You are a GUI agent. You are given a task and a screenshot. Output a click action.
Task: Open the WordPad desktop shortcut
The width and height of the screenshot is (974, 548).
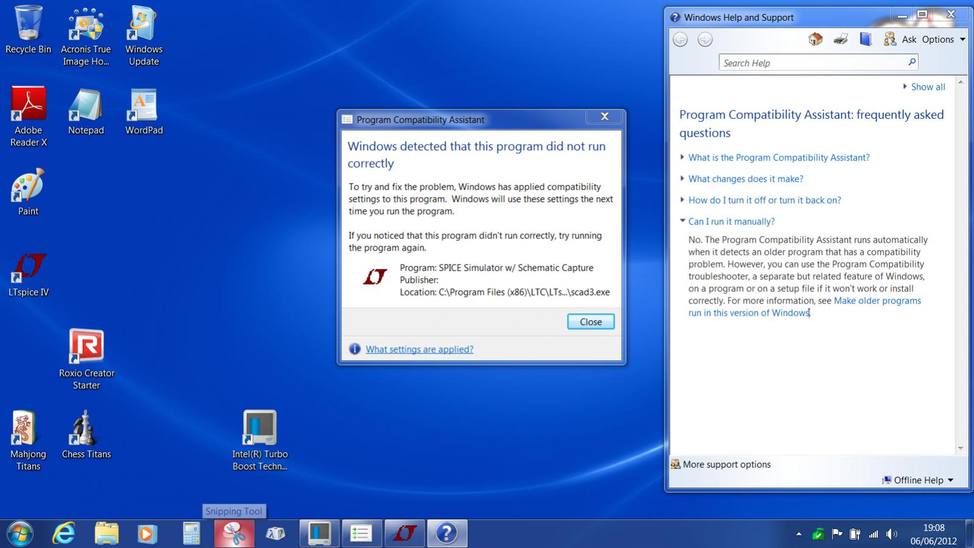pos(144,112)
